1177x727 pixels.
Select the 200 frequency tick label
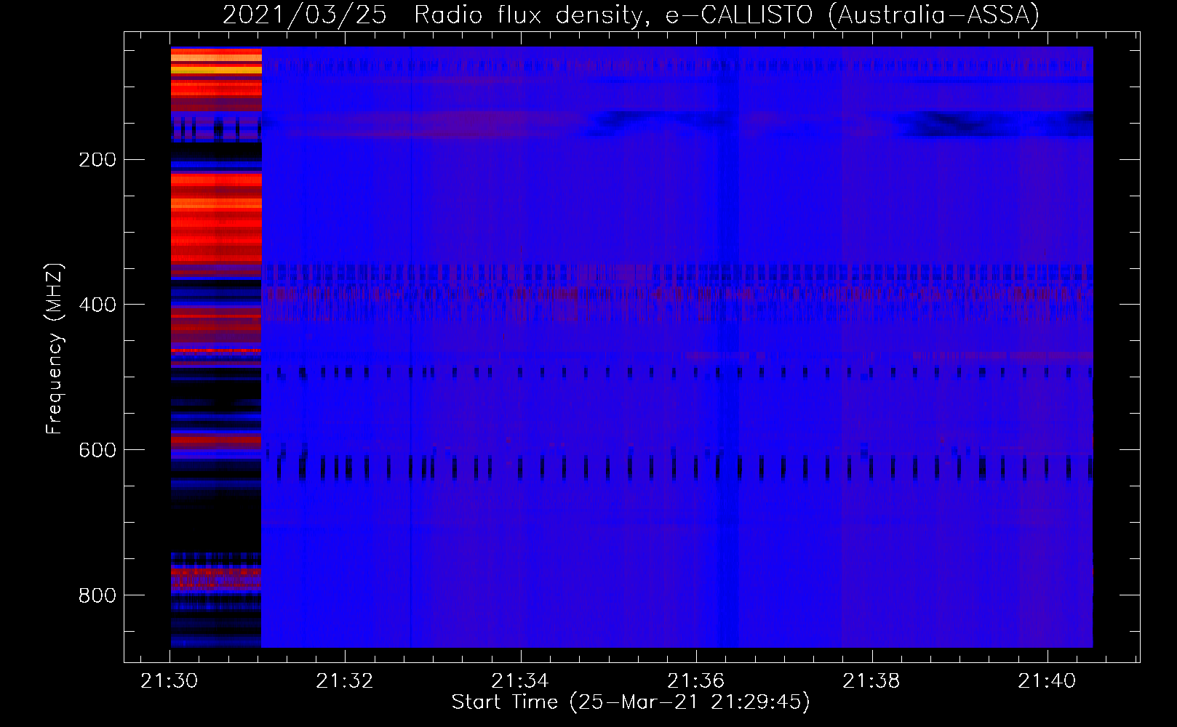[x=97, y=160]
